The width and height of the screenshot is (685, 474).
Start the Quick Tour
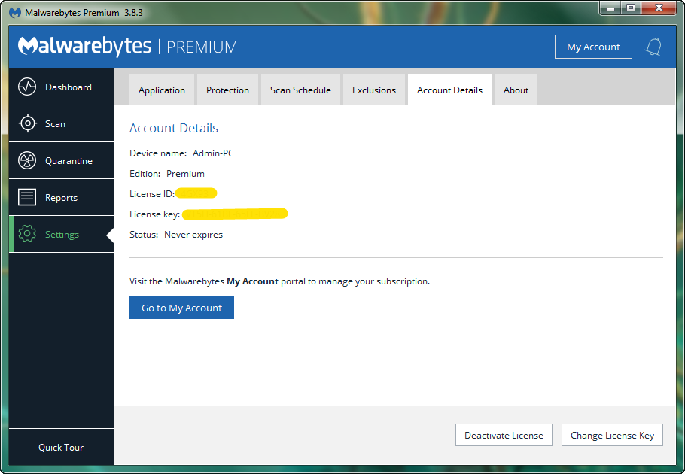click(61, 448)
